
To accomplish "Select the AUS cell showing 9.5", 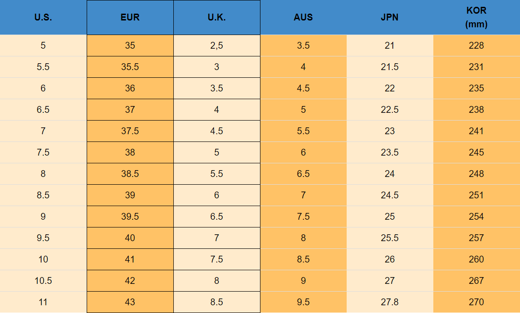I will 303,302.
